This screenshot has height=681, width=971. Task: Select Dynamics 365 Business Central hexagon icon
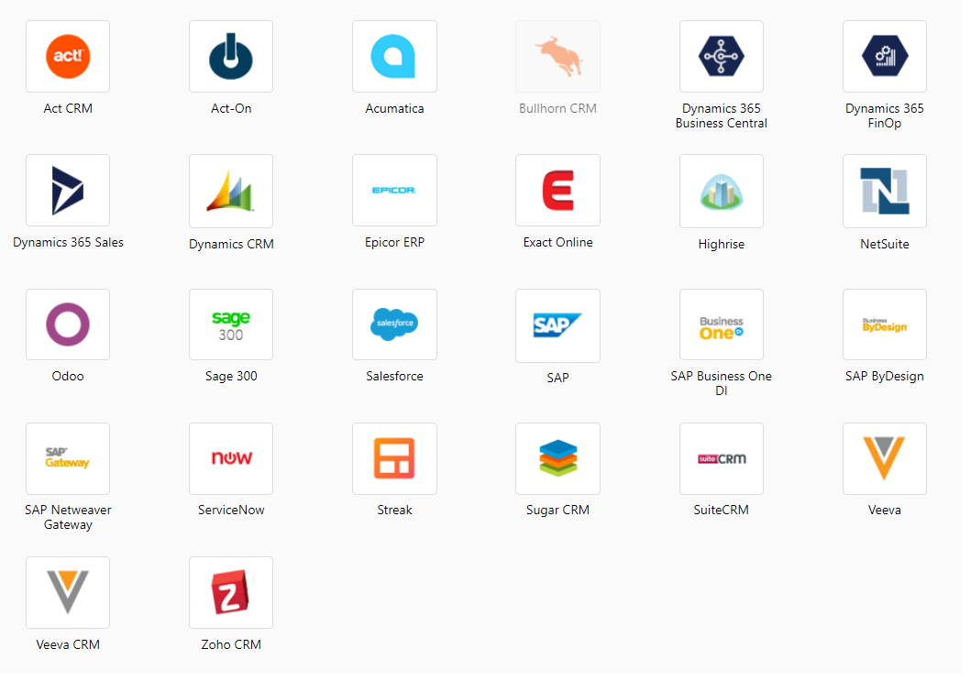[722, 56]
